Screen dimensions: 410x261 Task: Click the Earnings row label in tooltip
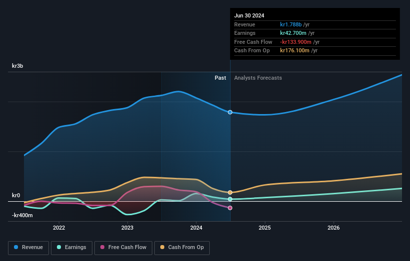click(245, 33)
